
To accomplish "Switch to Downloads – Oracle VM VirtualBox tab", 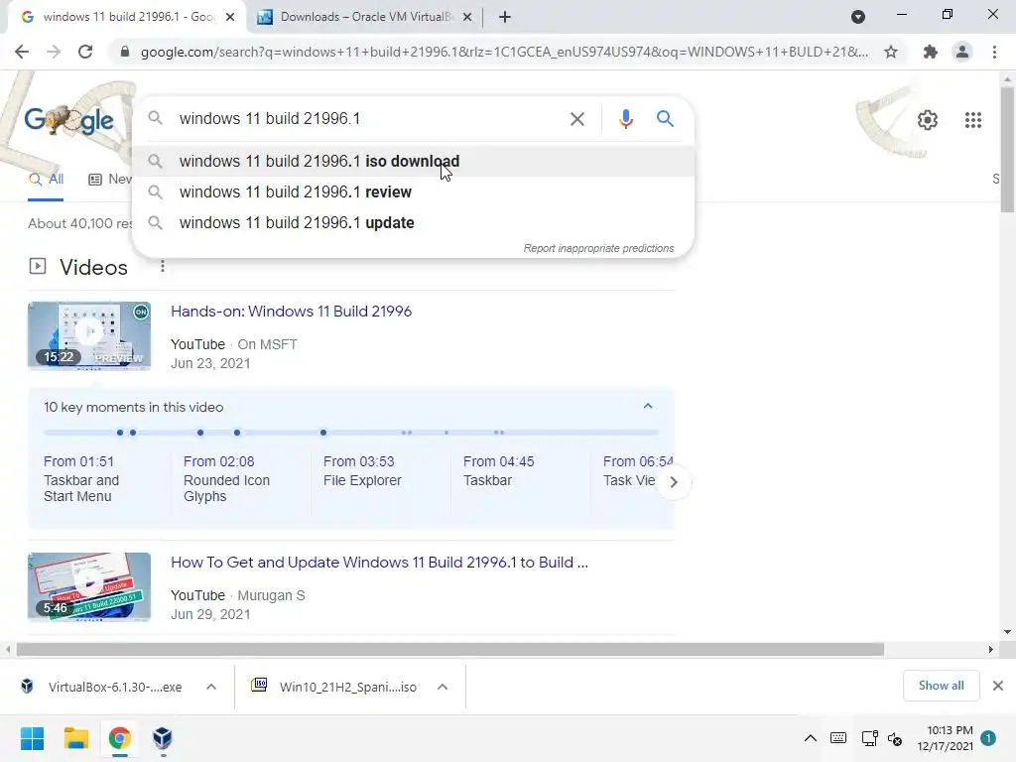I will tap(364, 18).
